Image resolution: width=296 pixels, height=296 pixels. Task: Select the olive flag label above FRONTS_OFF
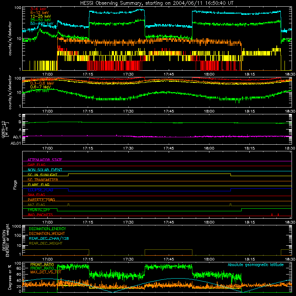pyautogui.click(x=36, y=205)
